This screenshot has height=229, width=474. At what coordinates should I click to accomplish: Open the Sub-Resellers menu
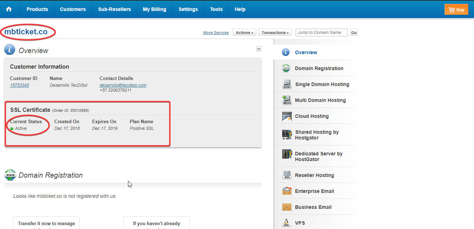pos(115,9)
